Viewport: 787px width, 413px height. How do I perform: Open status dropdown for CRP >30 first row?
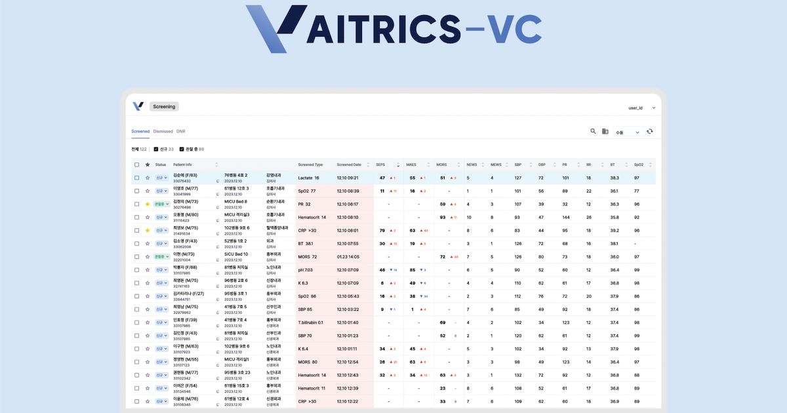[x=161, y=230]
